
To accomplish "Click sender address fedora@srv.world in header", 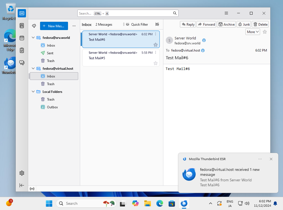I will pyautogui.click(x=187, y=43).
